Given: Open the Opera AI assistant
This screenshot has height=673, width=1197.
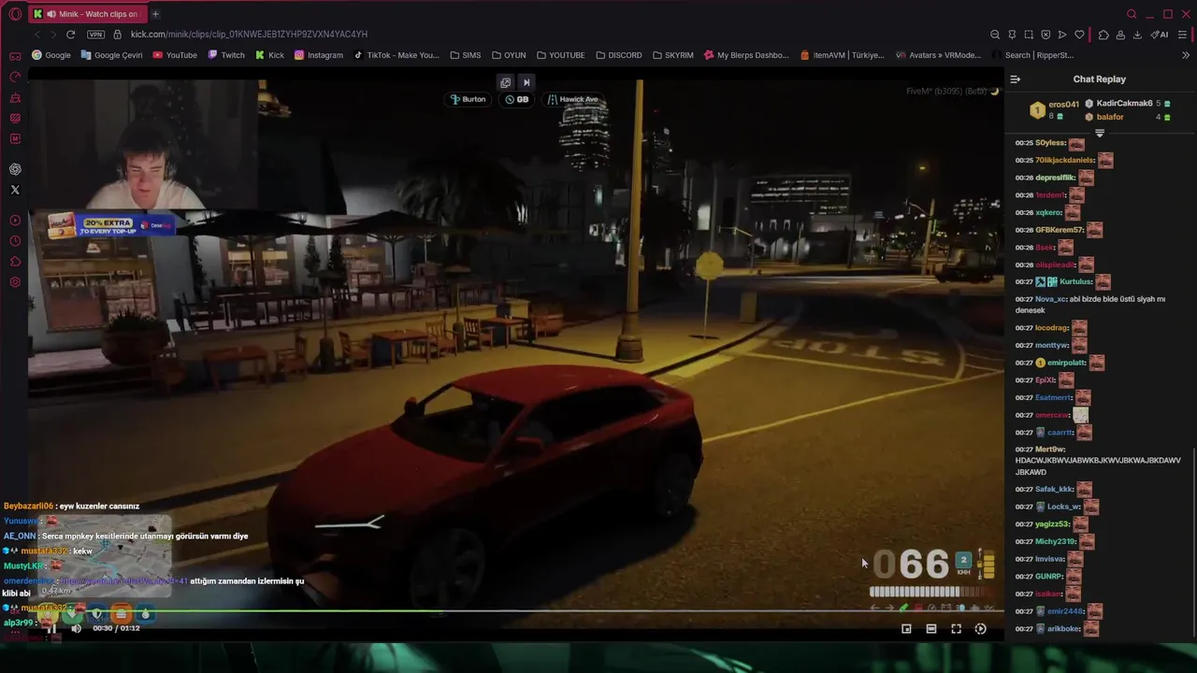Looking at the screenshot, I should coord(1160,35).
